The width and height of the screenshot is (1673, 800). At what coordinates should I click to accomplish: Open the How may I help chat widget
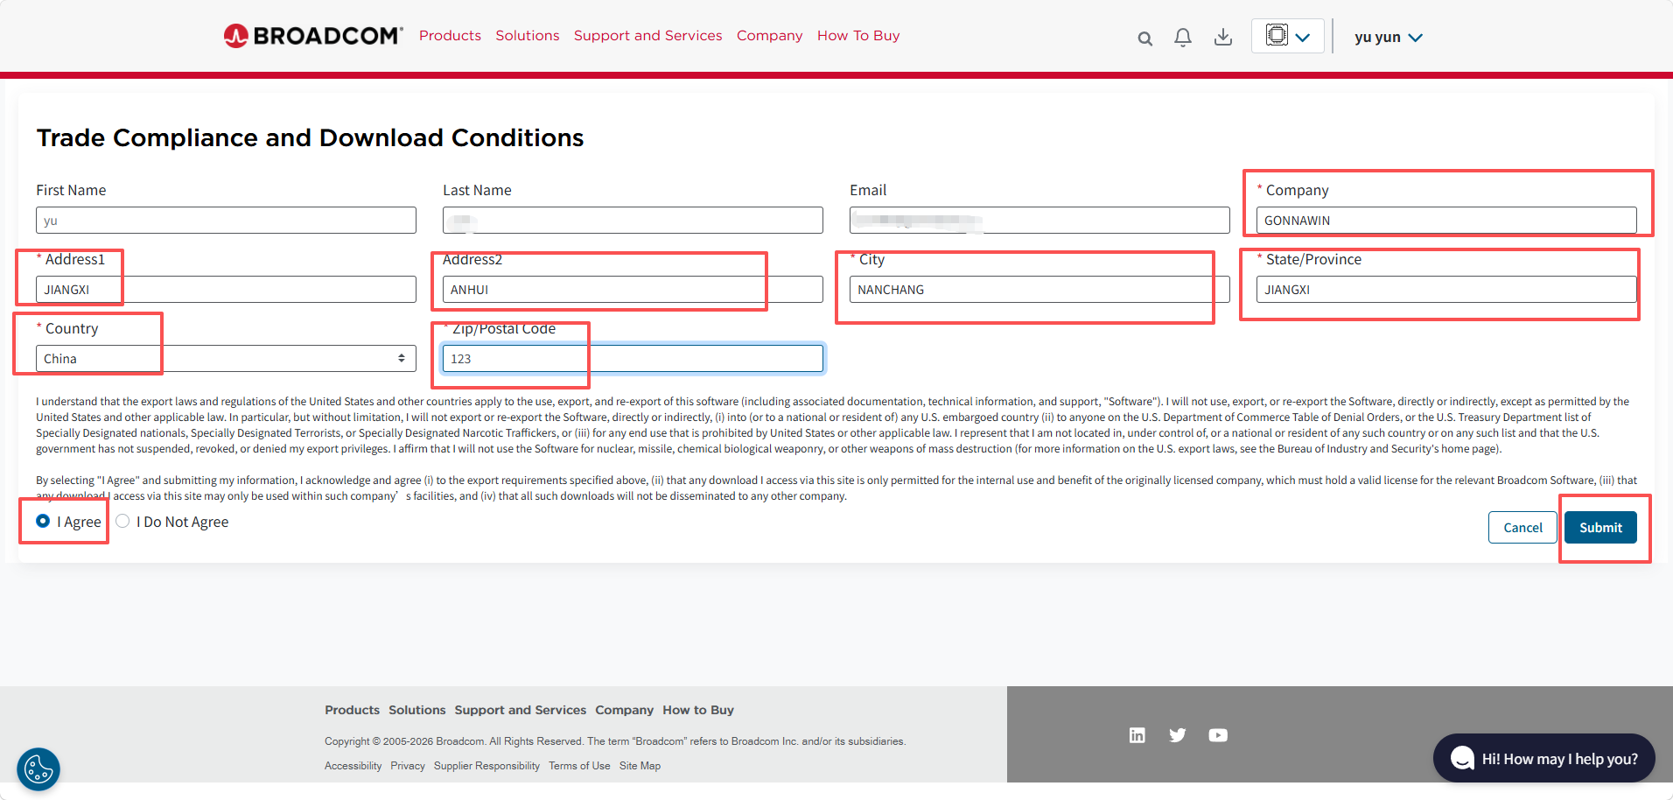coord(1544,758)
